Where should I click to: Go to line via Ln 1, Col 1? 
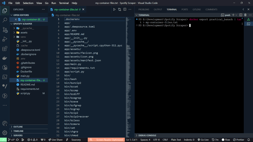[x=132, y=140]
